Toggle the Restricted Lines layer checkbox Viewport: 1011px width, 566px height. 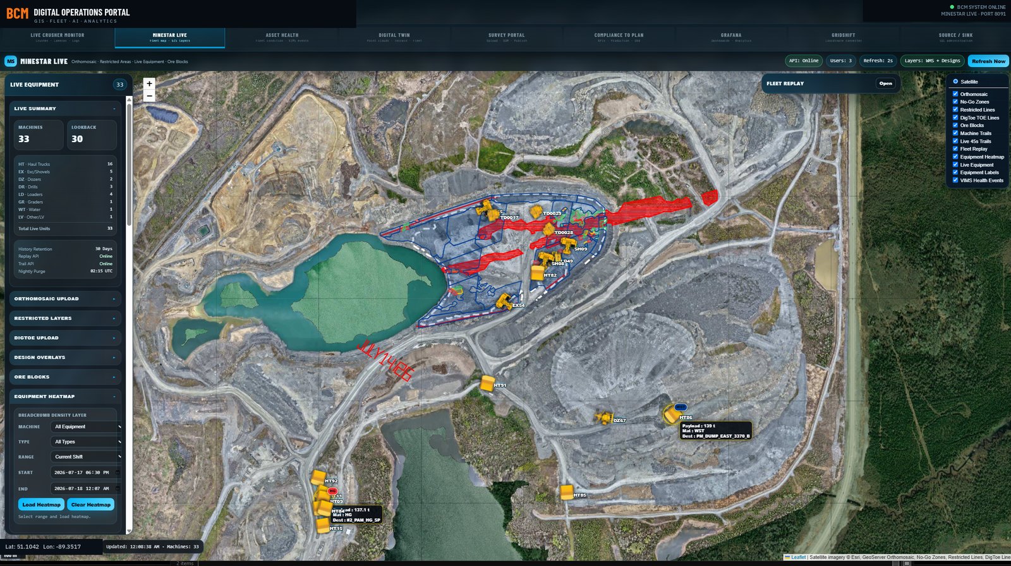(955, 109)
